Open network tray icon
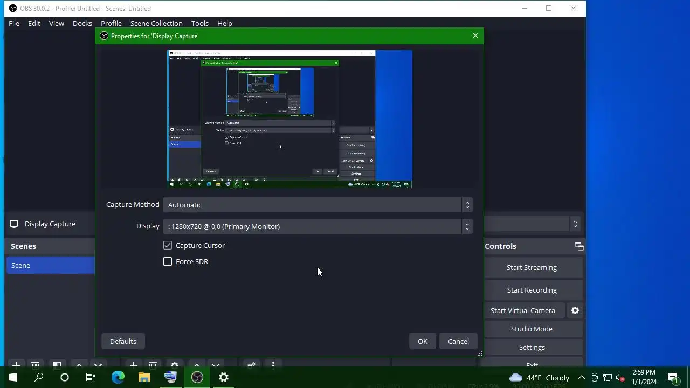The width and height of the screenshot is (690, 388). [x=608, y=377]
